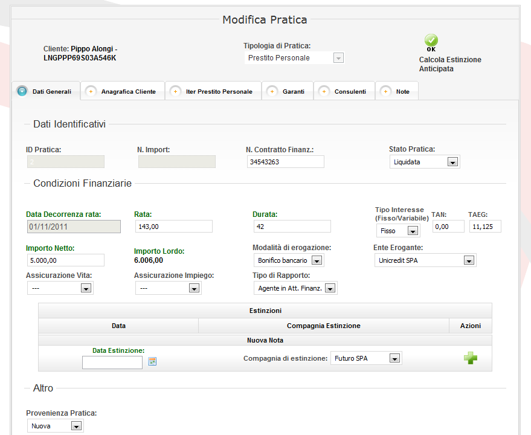Click the Compagnia Estinzione column header

[x=323, y=326]
